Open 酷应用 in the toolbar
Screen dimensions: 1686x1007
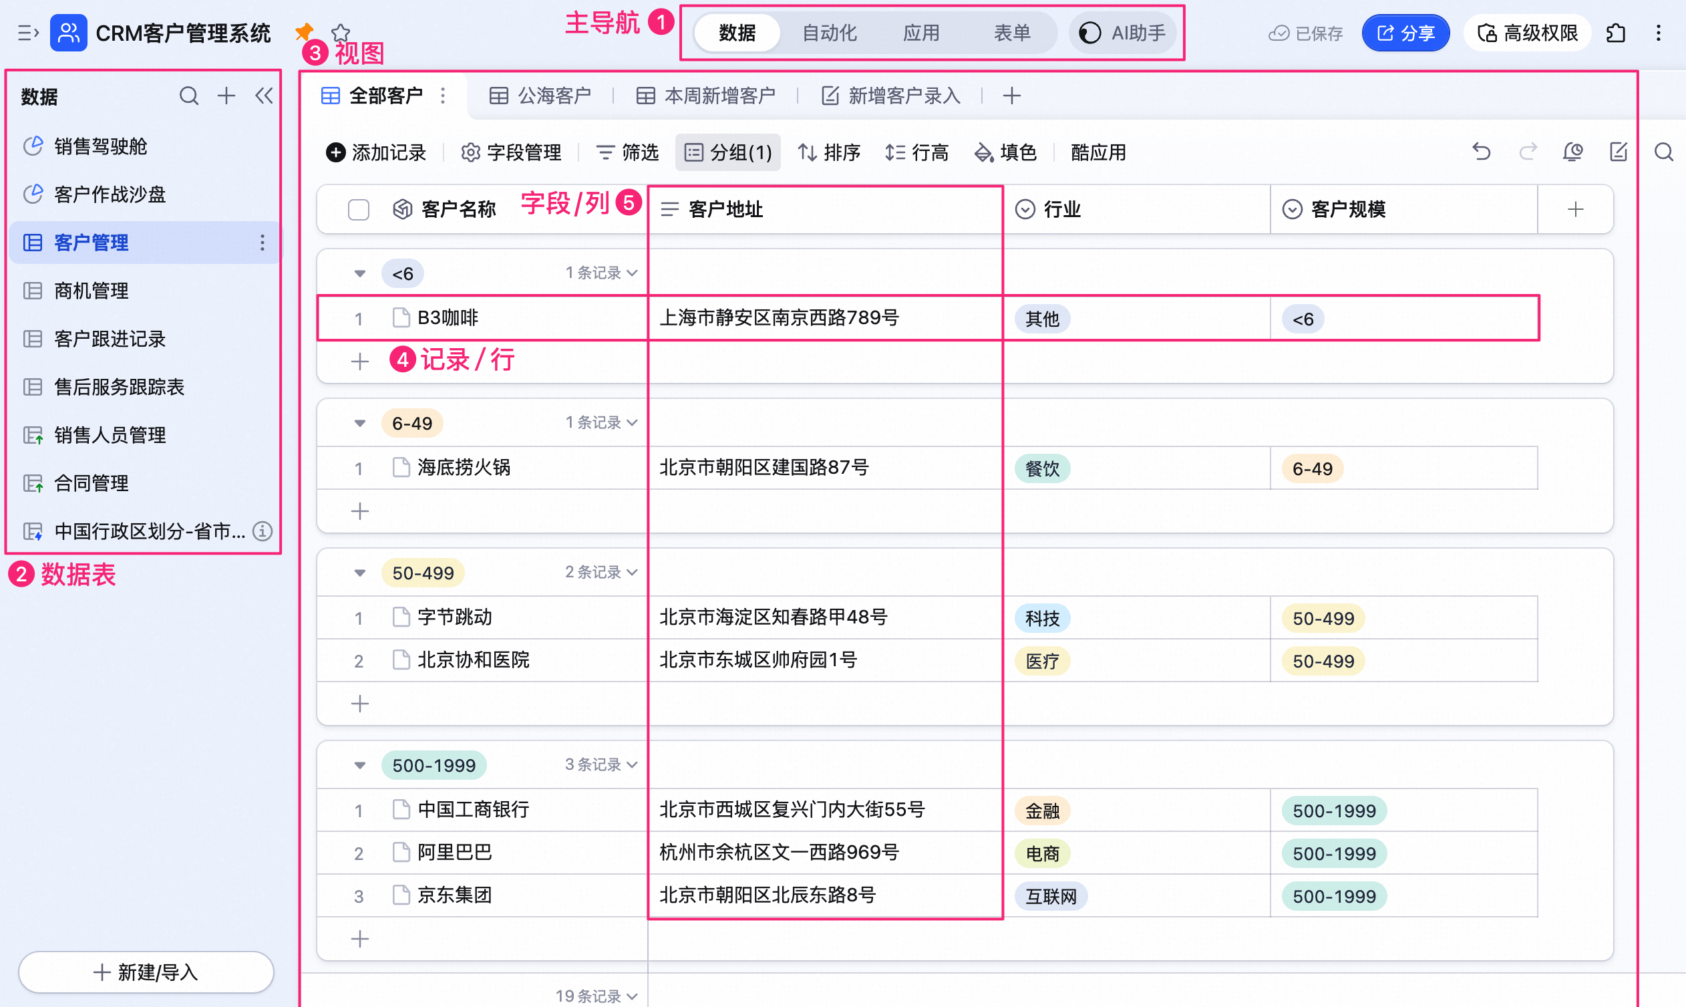(1098, 152)
